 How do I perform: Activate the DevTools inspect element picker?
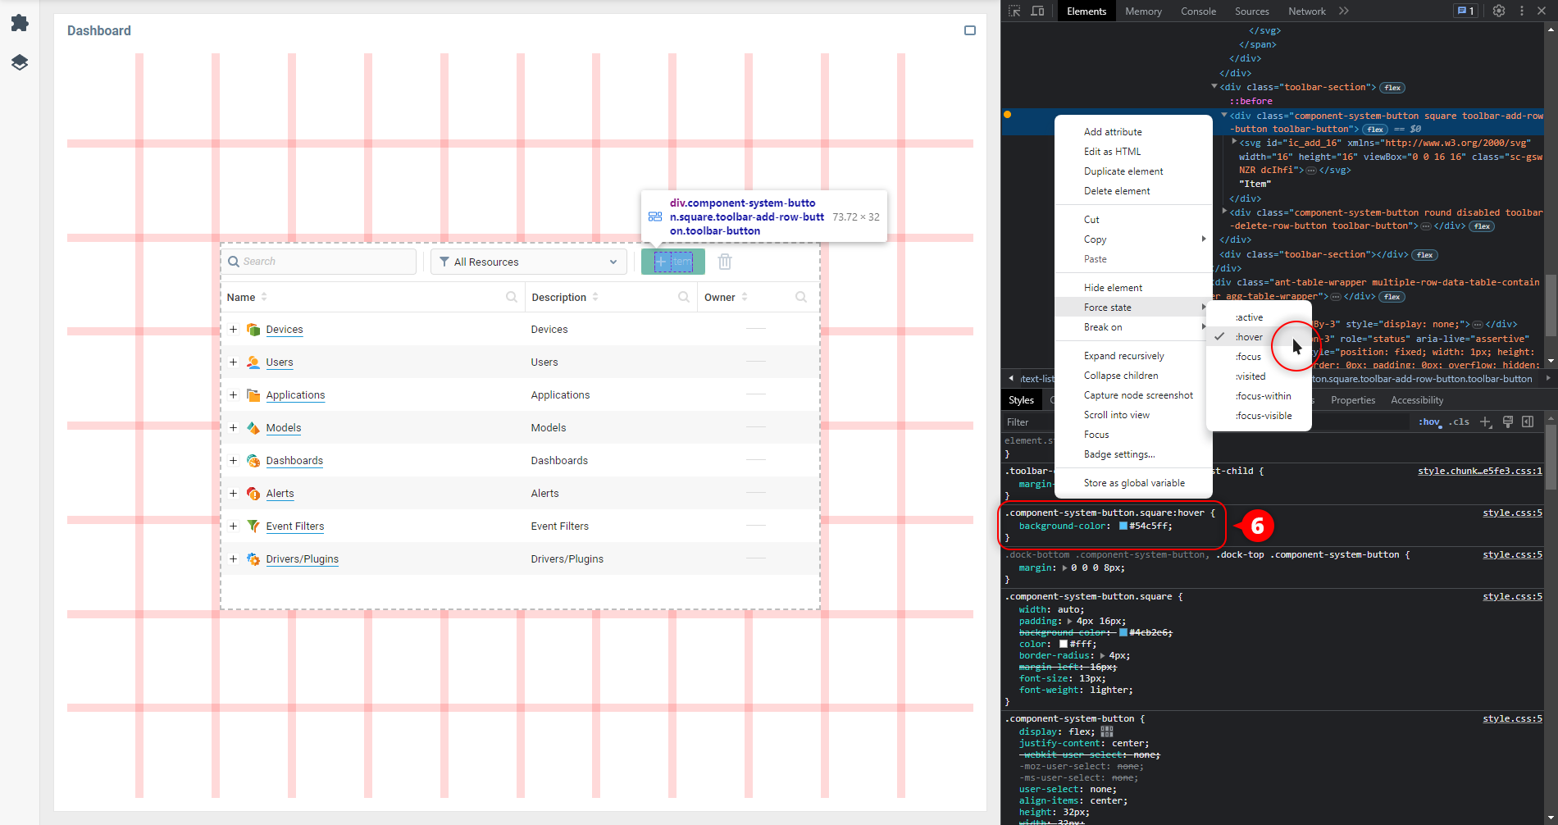point(1014,11)
